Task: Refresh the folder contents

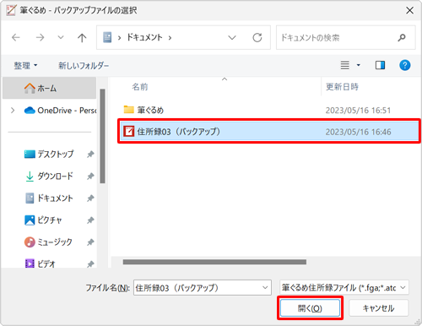Action: [x=257, y=37]
